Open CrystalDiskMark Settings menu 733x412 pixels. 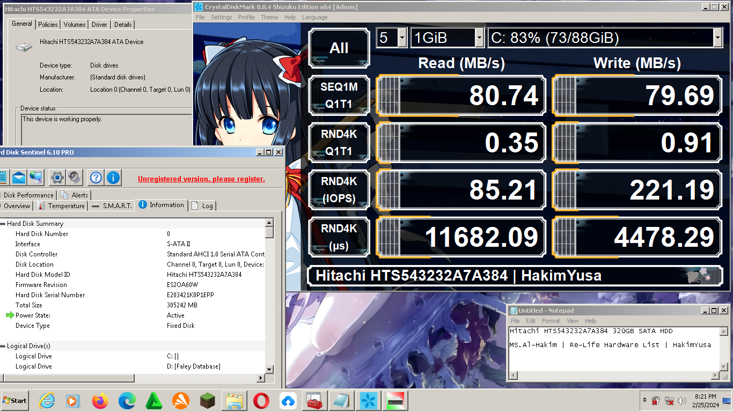(x=221, y=17)
